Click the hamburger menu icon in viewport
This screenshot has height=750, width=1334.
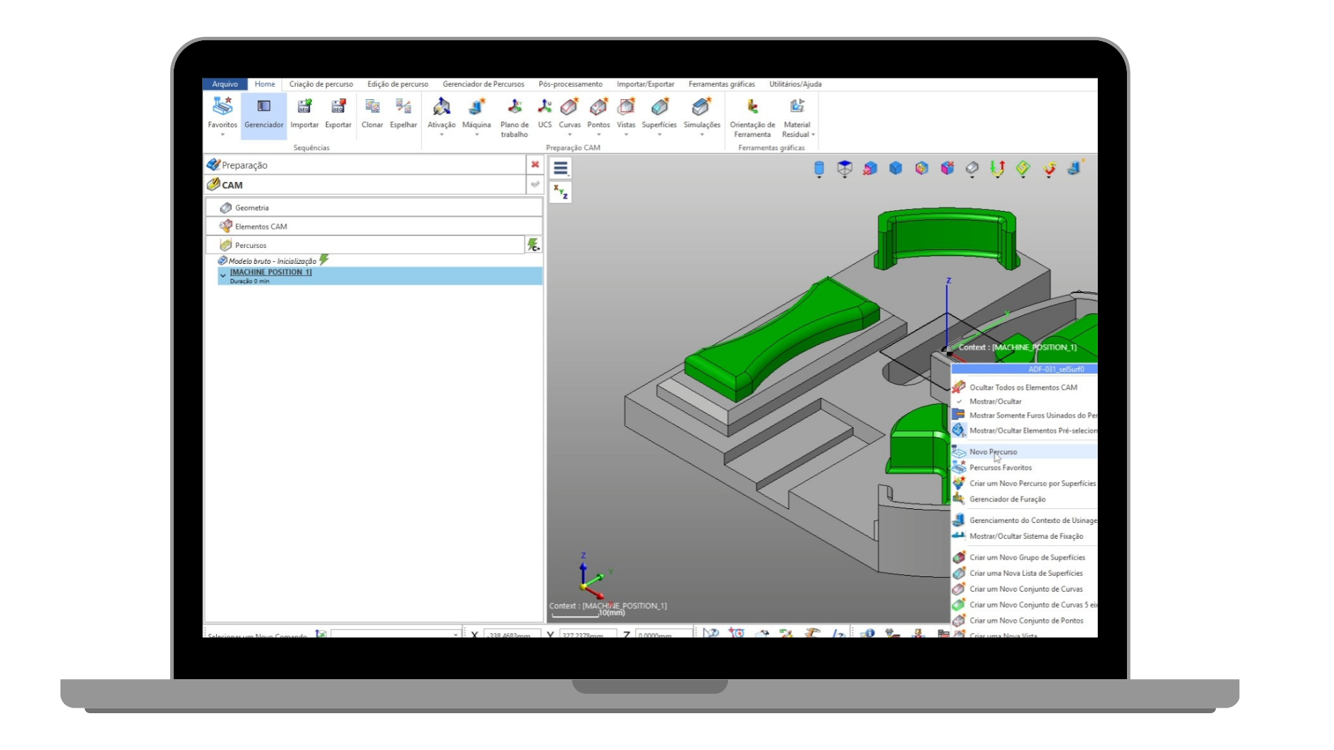coord(561,168)
